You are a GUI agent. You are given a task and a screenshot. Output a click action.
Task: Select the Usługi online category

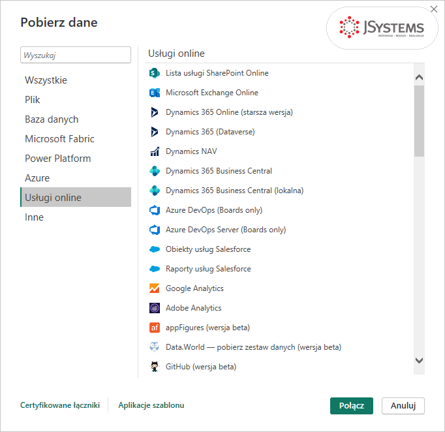click(76, 197)
